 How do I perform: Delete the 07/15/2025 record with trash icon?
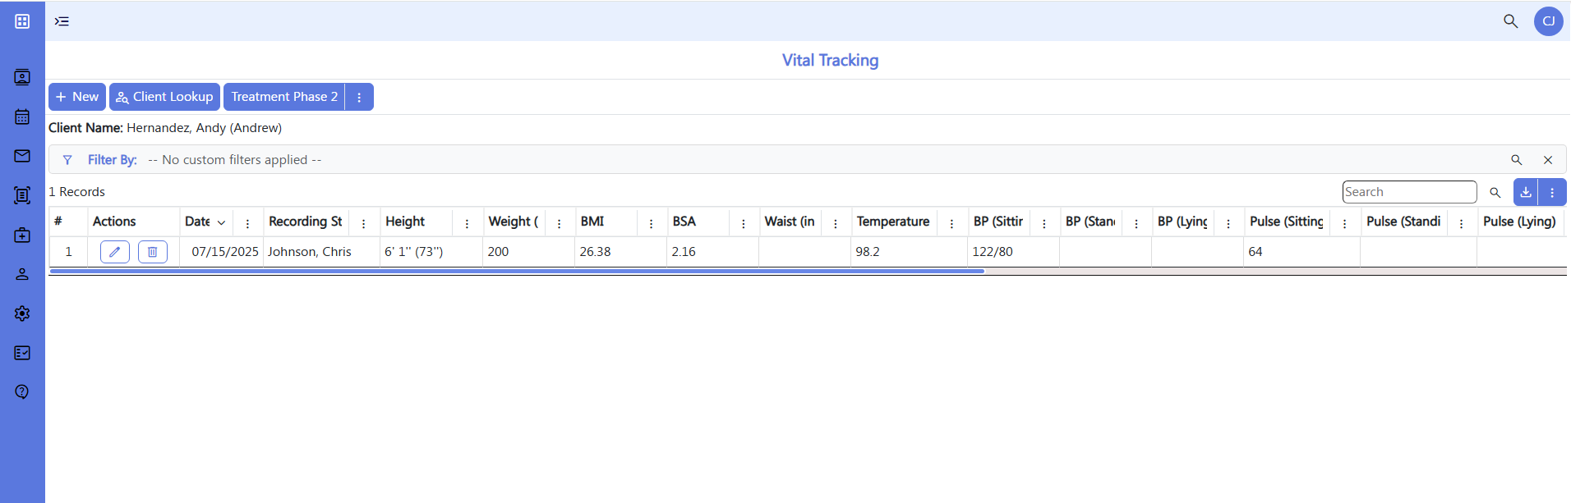[153, 252]
